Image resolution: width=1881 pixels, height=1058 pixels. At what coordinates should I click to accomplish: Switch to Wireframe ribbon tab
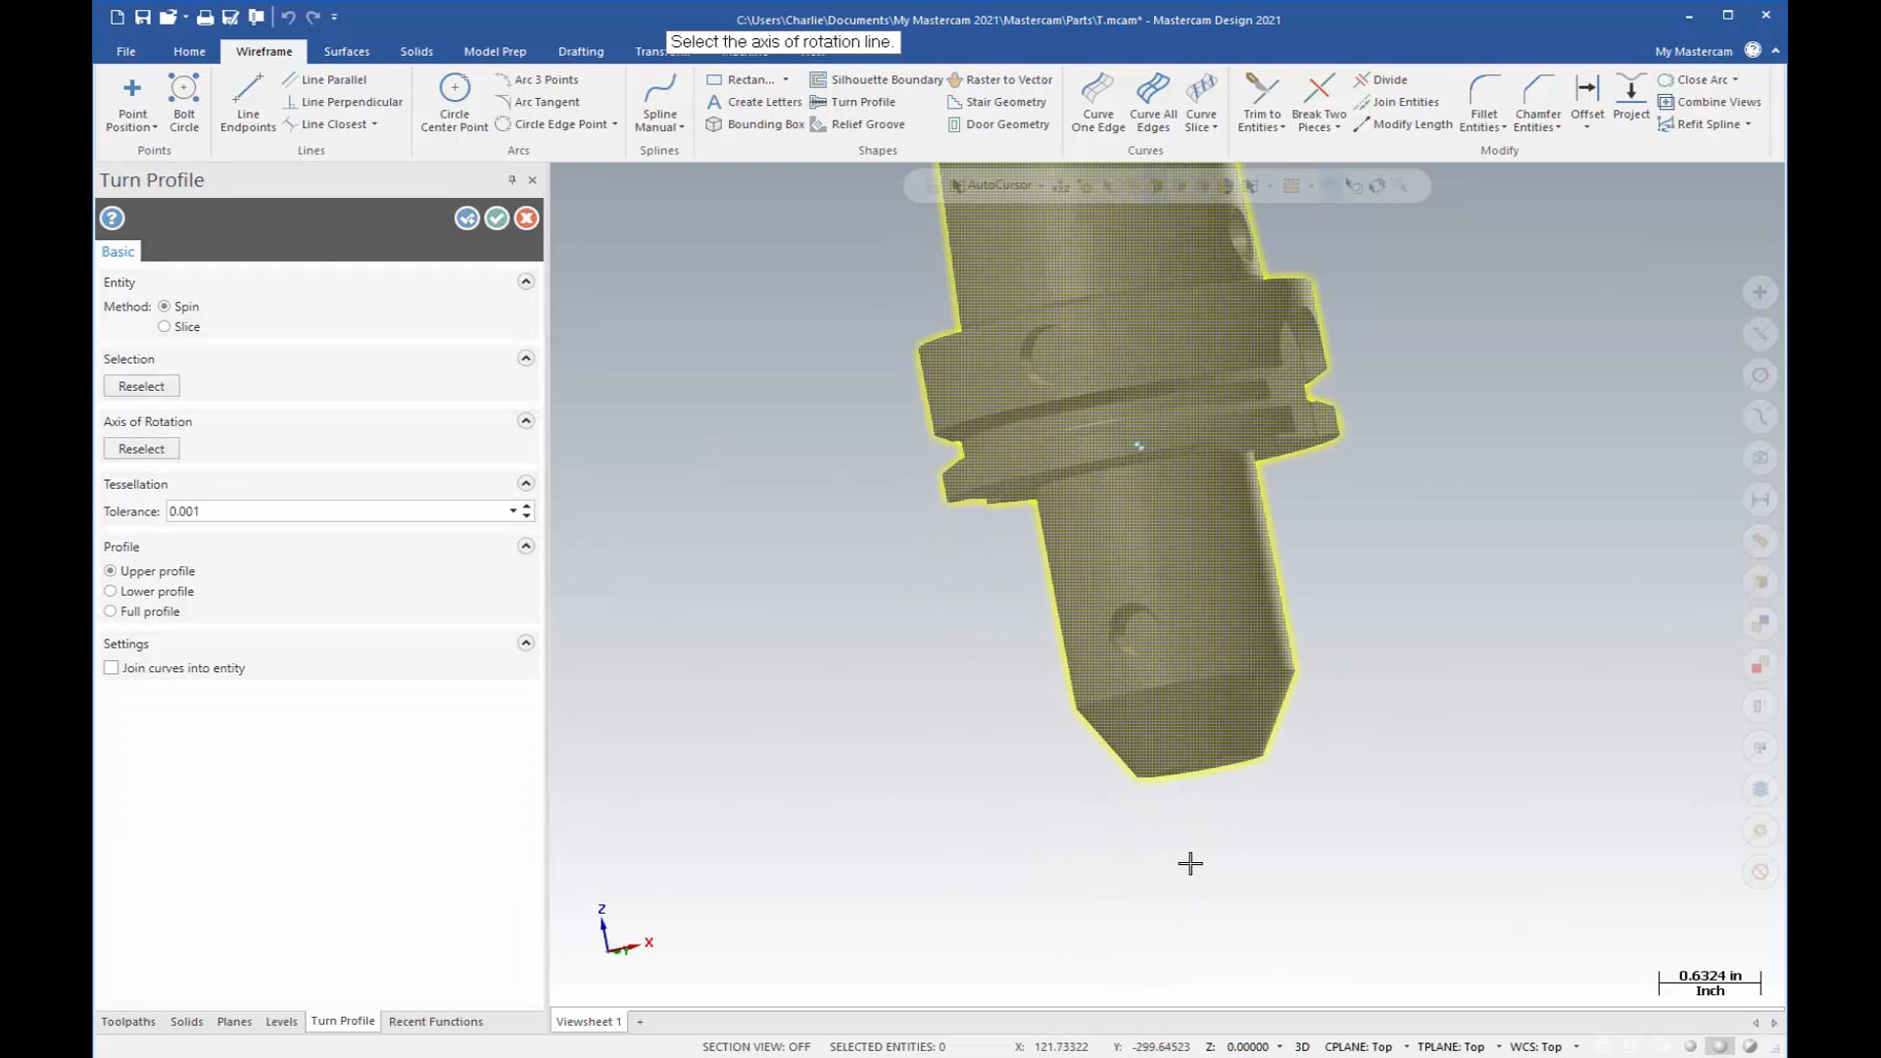click(x=264, y=50)
